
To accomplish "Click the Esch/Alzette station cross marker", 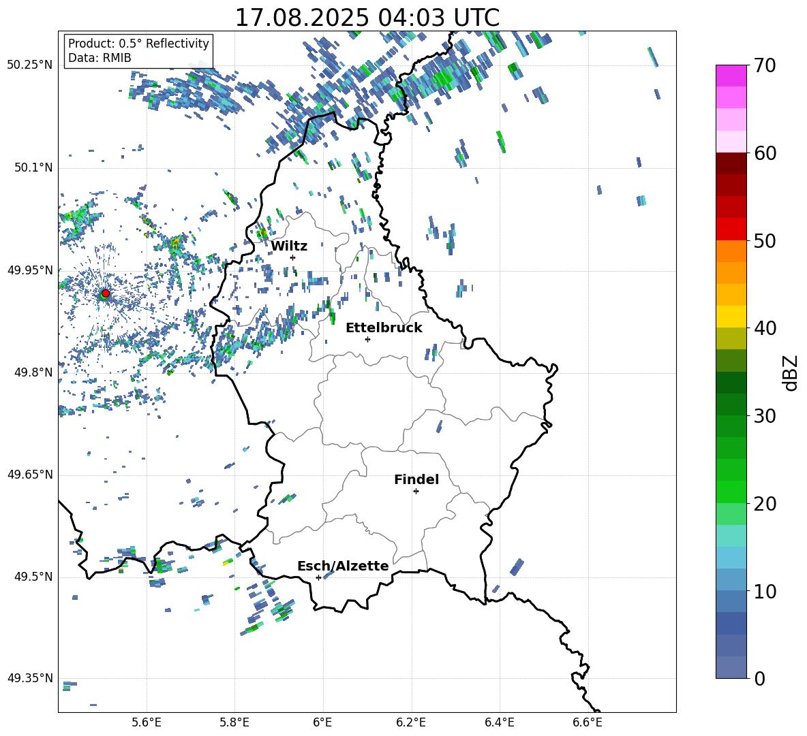I will pos(318,577).
